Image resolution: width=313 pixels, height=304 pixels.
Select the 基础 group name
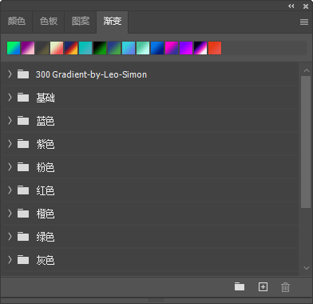coord(46,98)
